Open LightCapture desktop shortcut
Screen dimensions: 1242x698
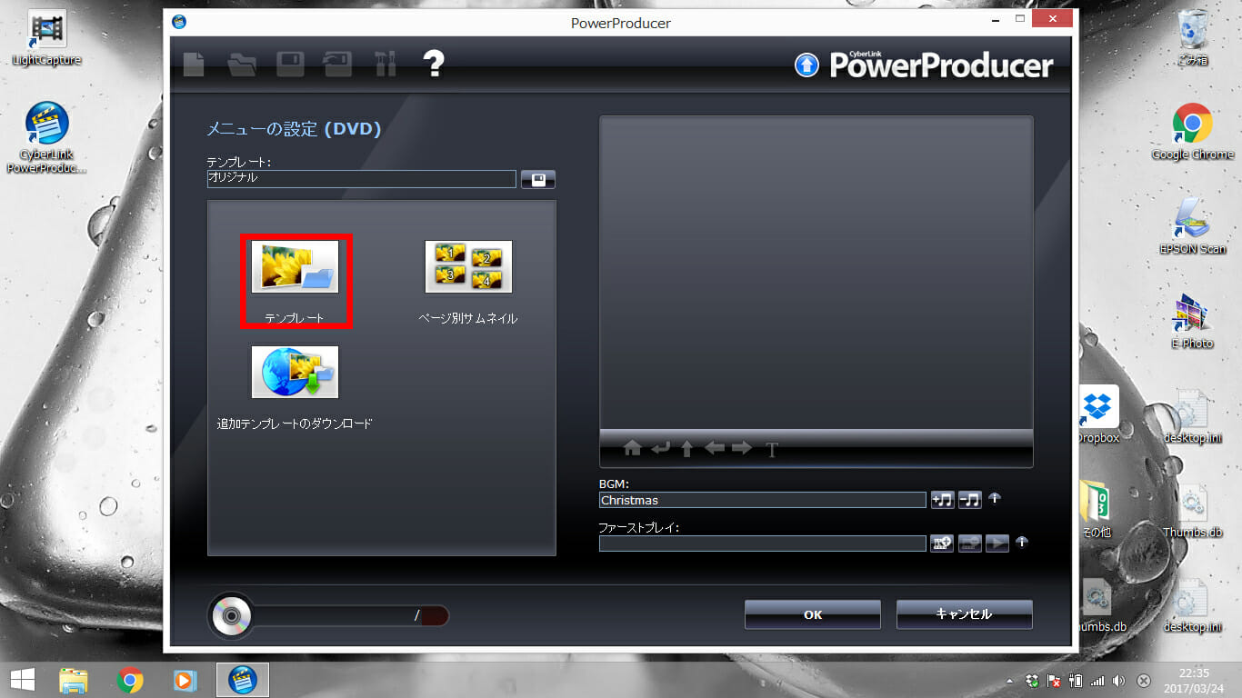coord(46,39)
